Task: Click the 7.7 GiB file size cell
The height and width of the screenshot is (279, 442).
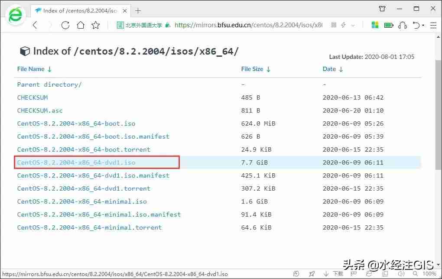Action: [254, 162]
